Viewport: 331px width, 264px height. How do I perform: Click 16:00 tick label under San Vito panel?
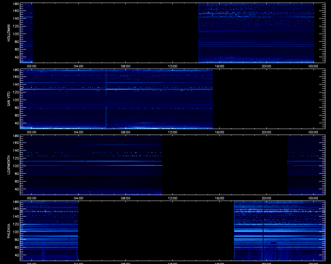click(x=219, y=132)
